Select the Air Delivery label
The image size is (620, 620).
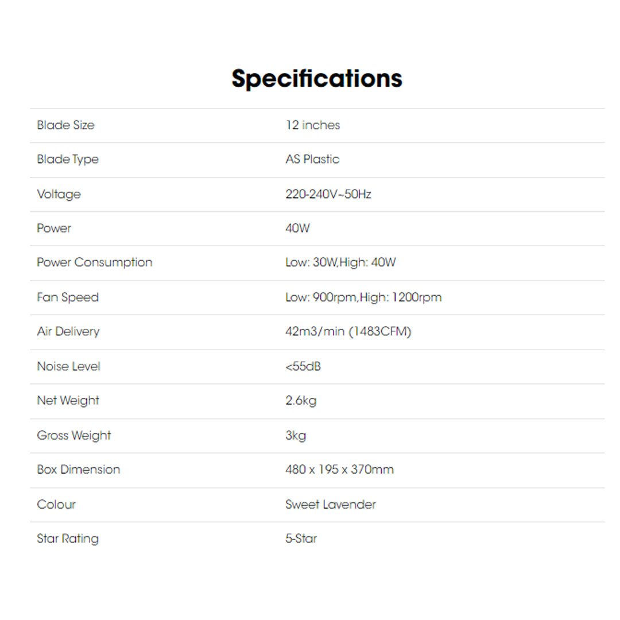68,332
